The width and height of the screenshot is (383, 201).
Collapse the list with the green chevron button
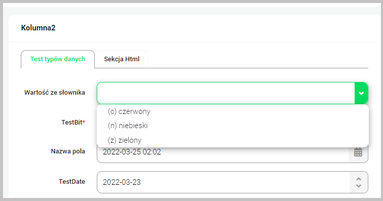tap(361, 93)
